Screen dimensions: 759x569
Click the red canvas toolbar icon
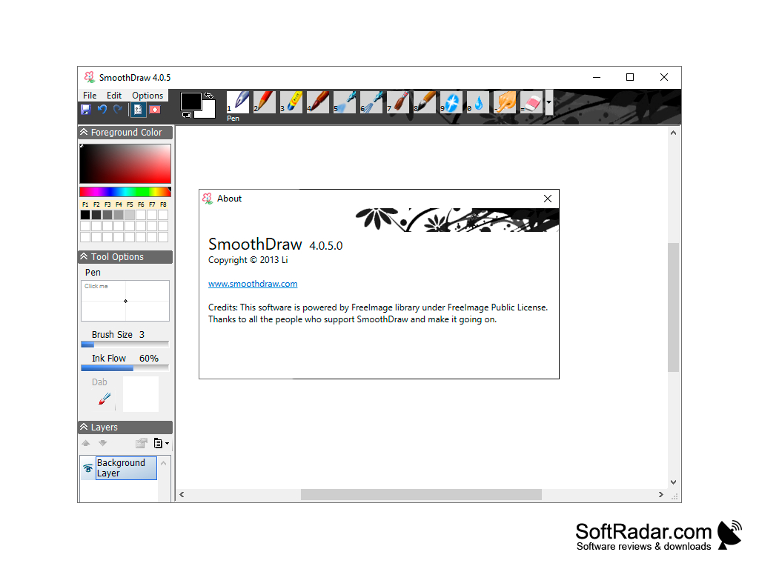[155, 110]
